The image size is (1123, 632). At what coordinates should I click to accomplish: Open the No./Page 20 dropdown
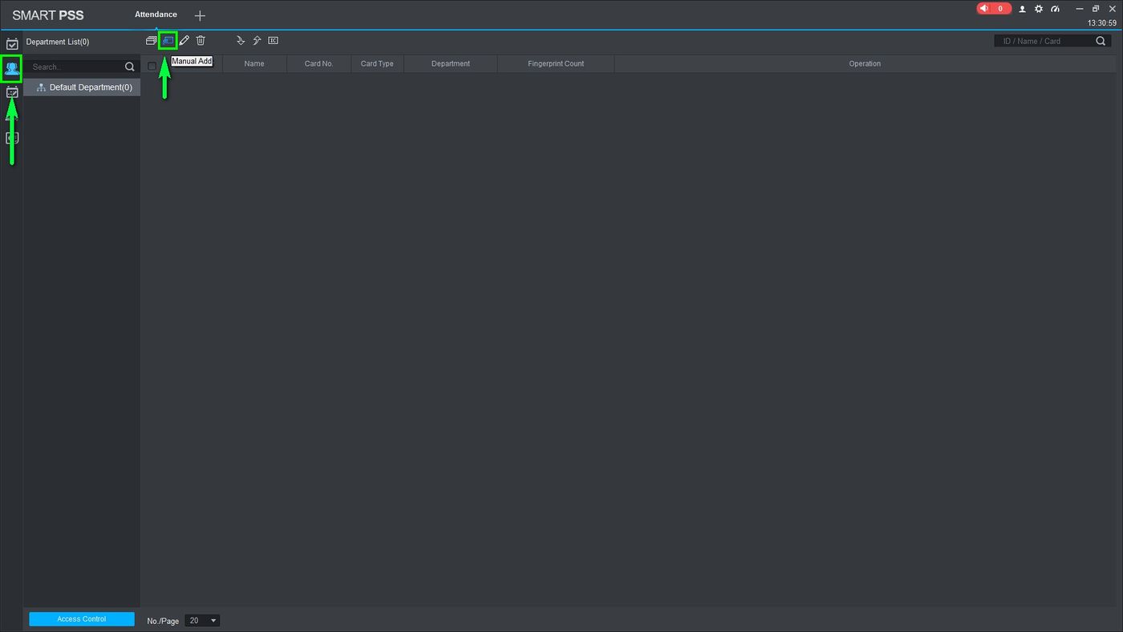tap(202, 621)
